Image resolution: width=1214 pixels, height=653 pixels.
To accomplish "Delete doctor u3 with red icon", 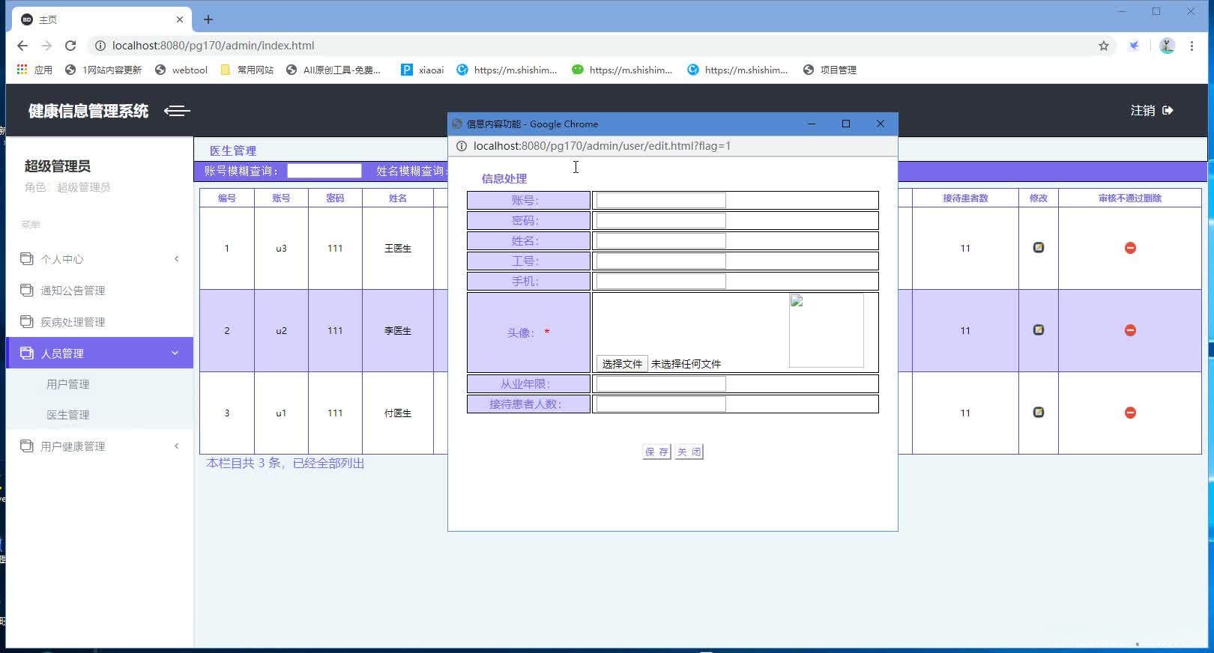I will [x=1130, y=248].
